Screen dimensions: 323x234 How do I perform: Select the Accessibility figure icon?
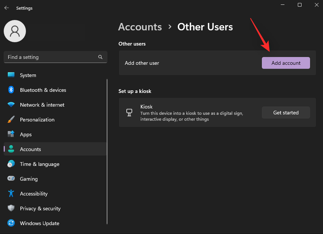11,194
